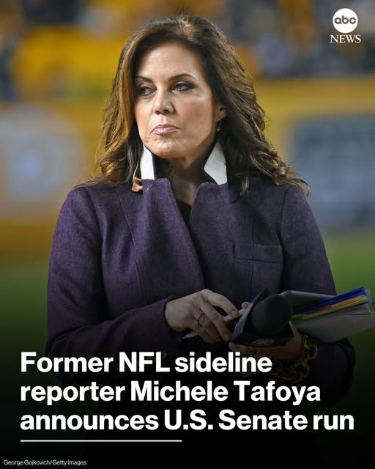Click the white collar on the right side
The image size is (375, 469).
coord(217,163)
